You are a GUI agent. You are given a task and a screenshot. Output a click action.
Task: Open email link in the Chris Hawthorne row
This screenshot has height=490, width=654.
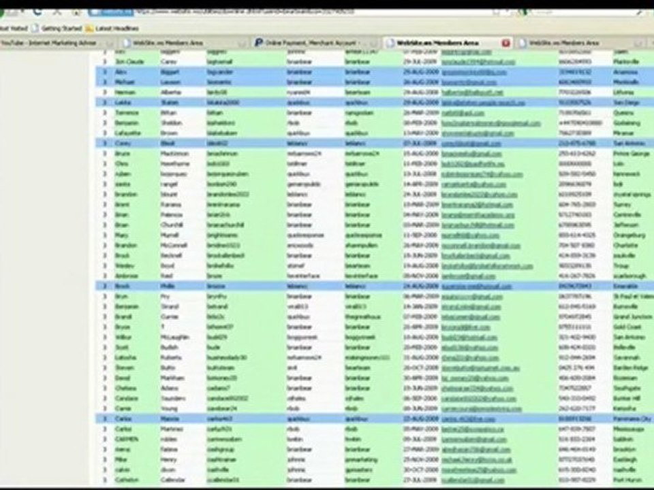pos(473,164)
